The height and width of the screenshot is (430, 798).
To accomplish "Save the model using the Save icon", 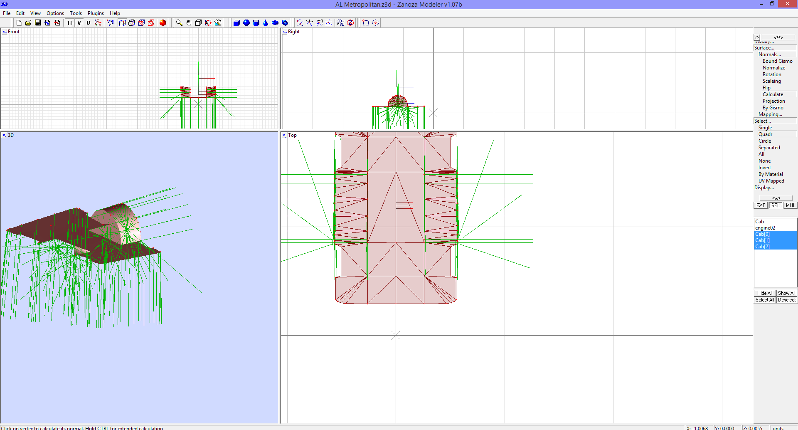I will (x=38, y=23).
